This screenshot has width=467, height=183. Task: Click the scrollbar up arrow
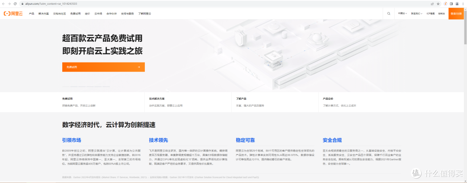pyautogui.click(x=465, y=9)
